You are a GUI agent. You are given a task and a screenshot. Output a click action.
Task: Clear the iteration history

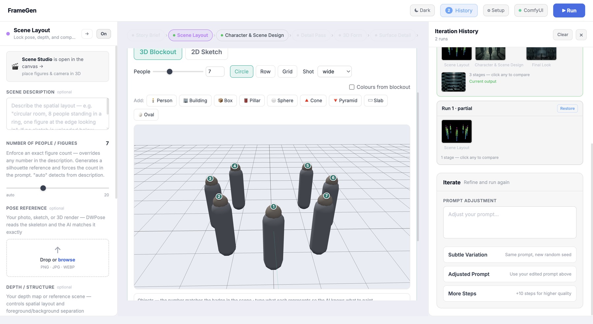click(x=563, y=35)
